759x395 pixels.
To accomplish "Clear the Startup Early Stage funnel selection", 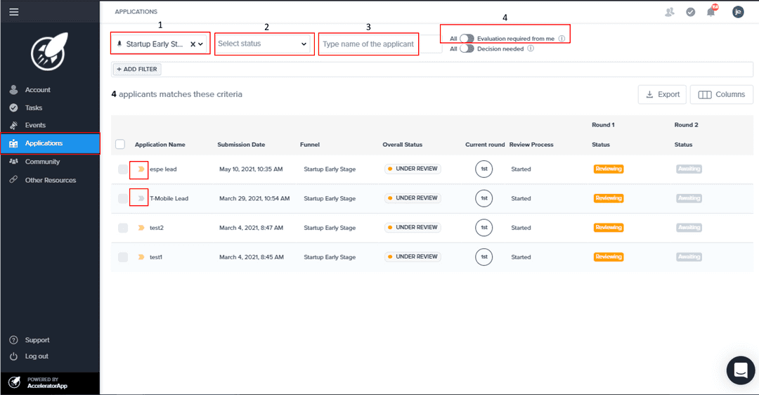I will click(x=193, y=44).
